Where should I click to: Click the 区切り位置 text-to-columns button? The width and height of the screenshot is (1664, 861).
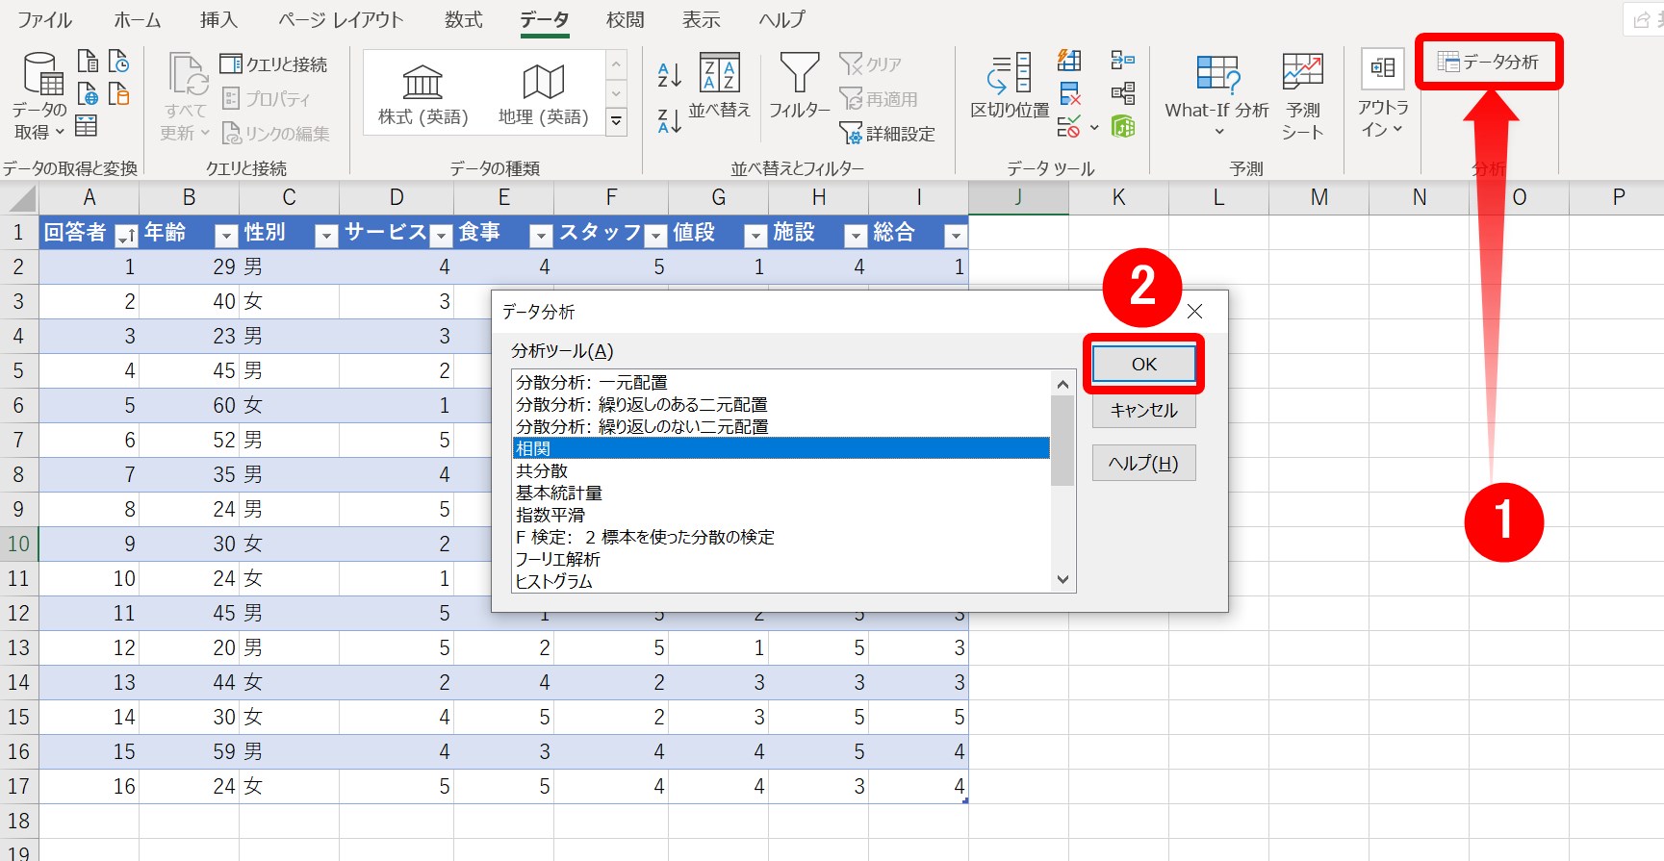[1010, 87]
